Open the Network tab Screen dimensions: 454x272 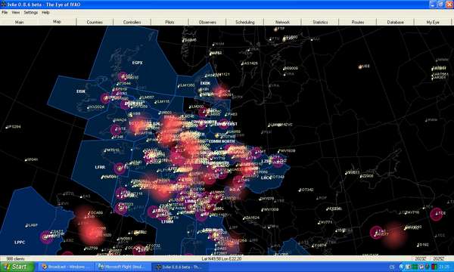282,22
